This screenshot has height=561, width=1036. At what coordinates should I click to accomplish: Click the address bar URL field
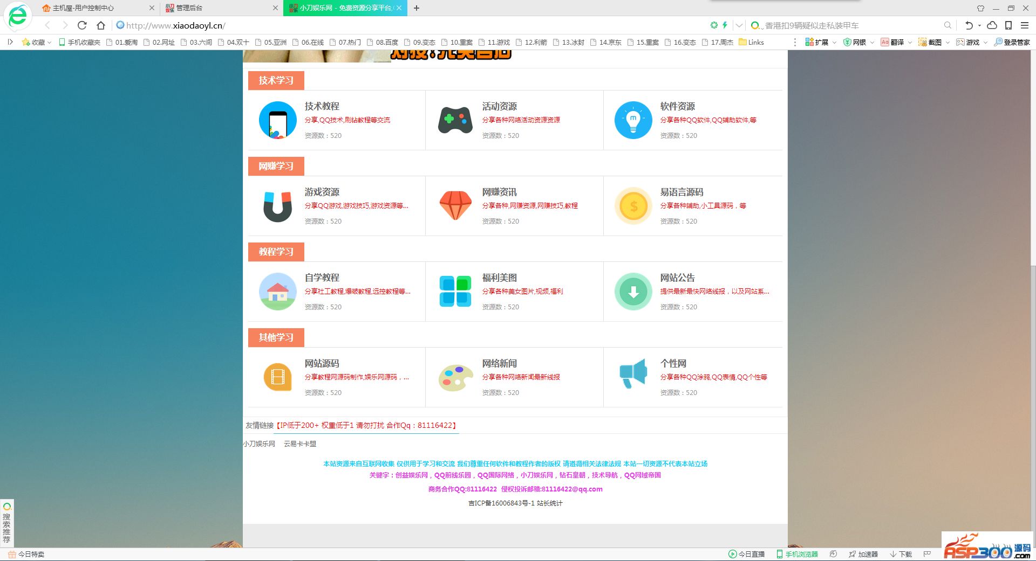(410, 25)
